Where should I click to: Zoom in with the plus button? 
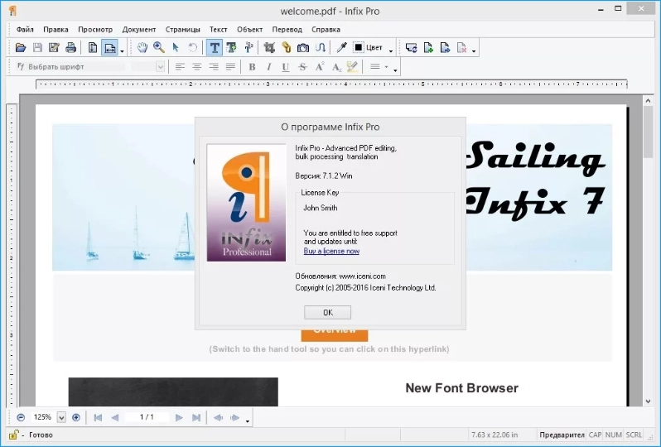point(76,417)
